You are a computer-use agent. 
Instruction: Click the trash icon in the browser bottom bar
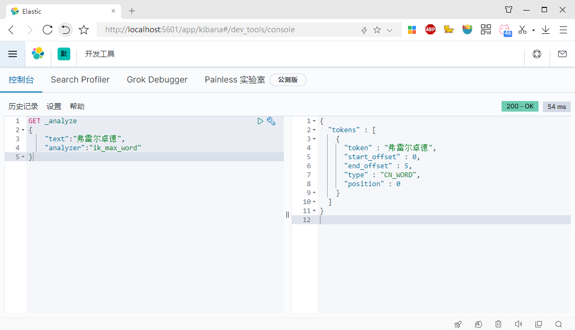click(x=498, y=324)
